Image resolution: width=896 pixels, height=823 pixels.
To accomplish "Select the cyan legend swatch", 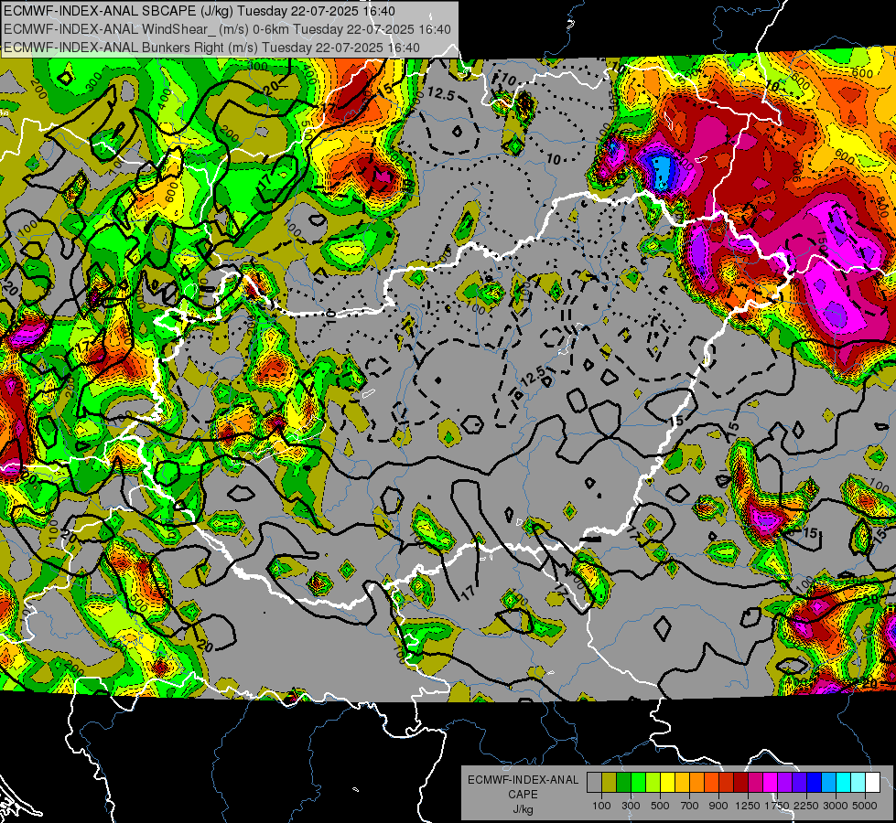I will [844, 783].
